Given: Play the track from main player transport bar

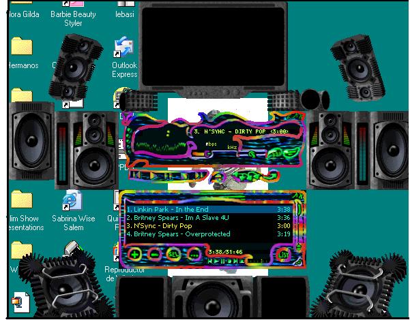Looking at the screenshot, I should [153, 175].
